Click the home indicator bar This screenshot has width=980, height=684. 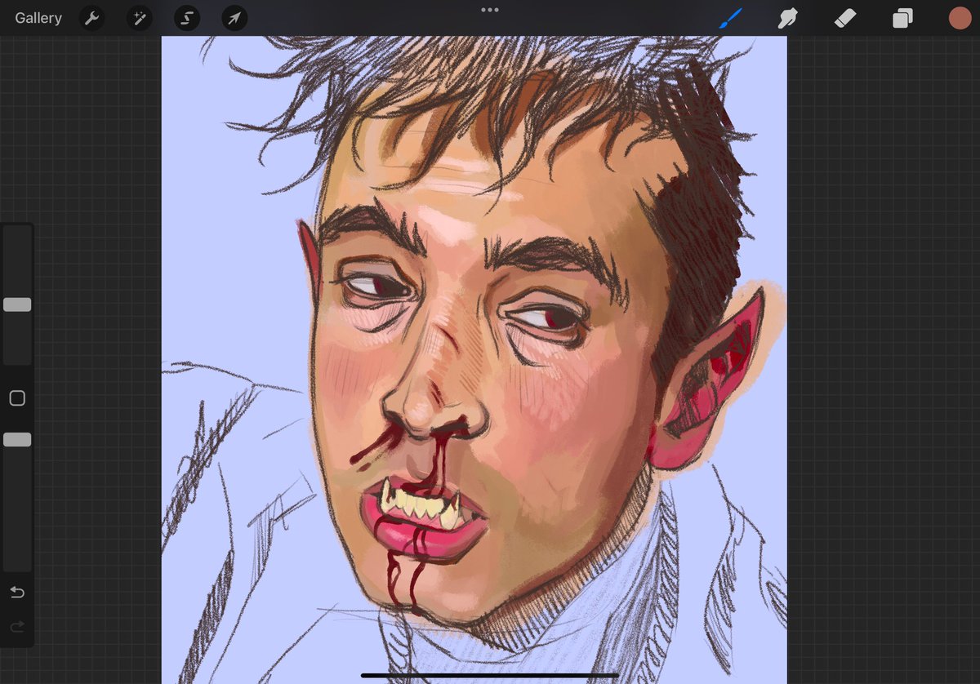[x=490, y=675]
